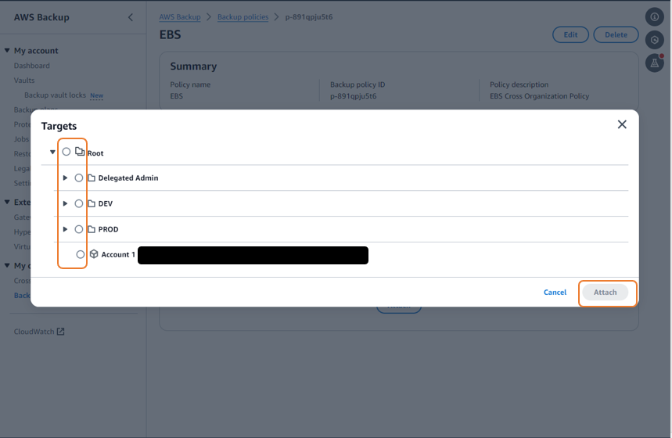Click the Backup policy ID value under Summary
The height and width of the screenshot is (438, 672).
(353, 96)
